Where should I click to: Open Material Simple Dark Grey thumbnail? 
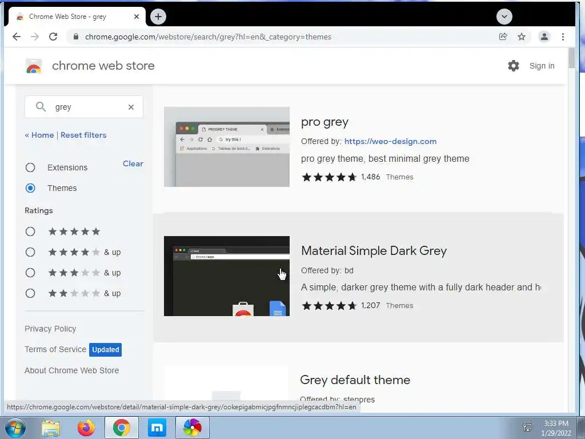click(226, 276)
